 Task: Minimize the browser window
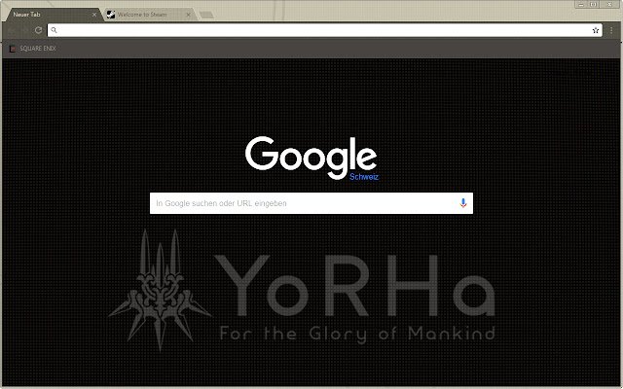pos(581,4)
